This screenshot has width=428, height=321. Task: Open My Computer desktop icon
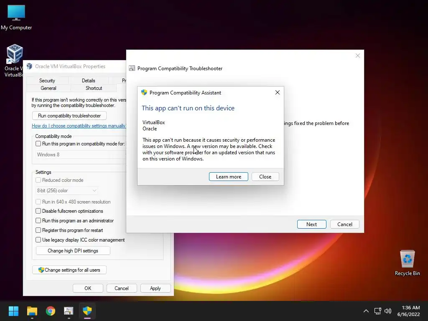click(16, 17)
